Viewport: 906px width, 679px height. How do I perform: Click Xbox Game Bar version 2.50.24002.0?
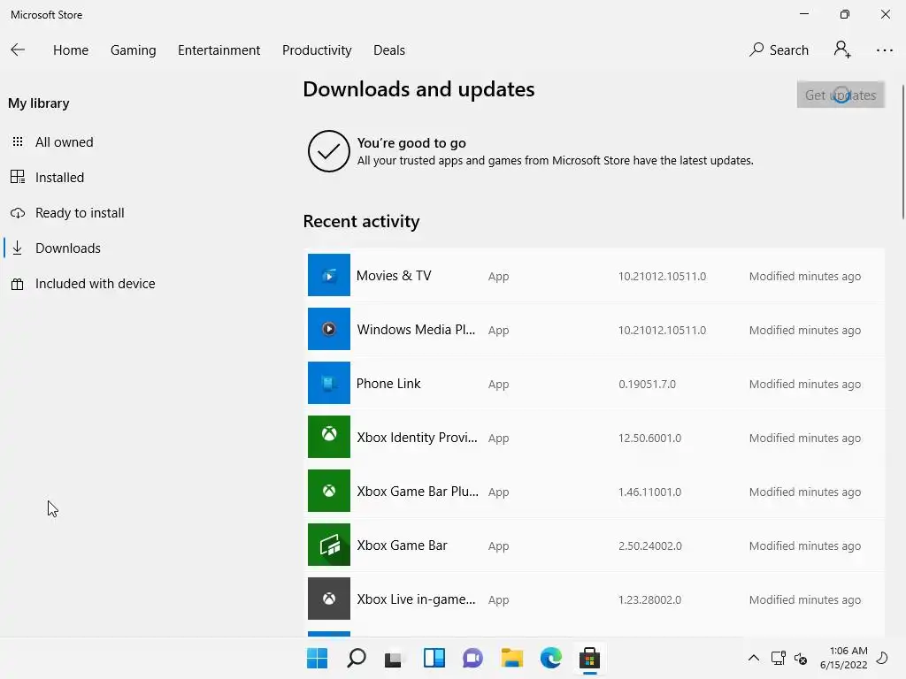point(650,545)
